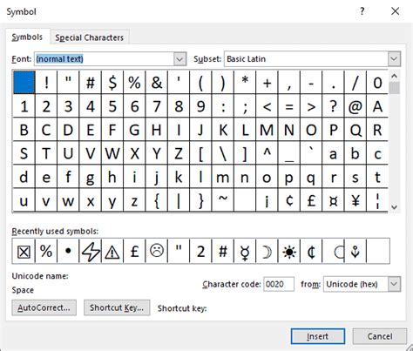Viewport: 413px width, 351px height.
Task: Choose the frowning face recent symbol
Action: (157, 251)
